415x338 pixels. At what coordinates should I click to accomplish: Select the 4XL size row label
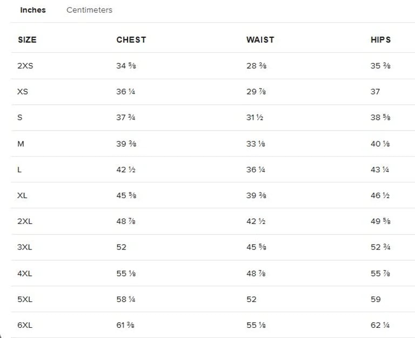tap(25, 273)
